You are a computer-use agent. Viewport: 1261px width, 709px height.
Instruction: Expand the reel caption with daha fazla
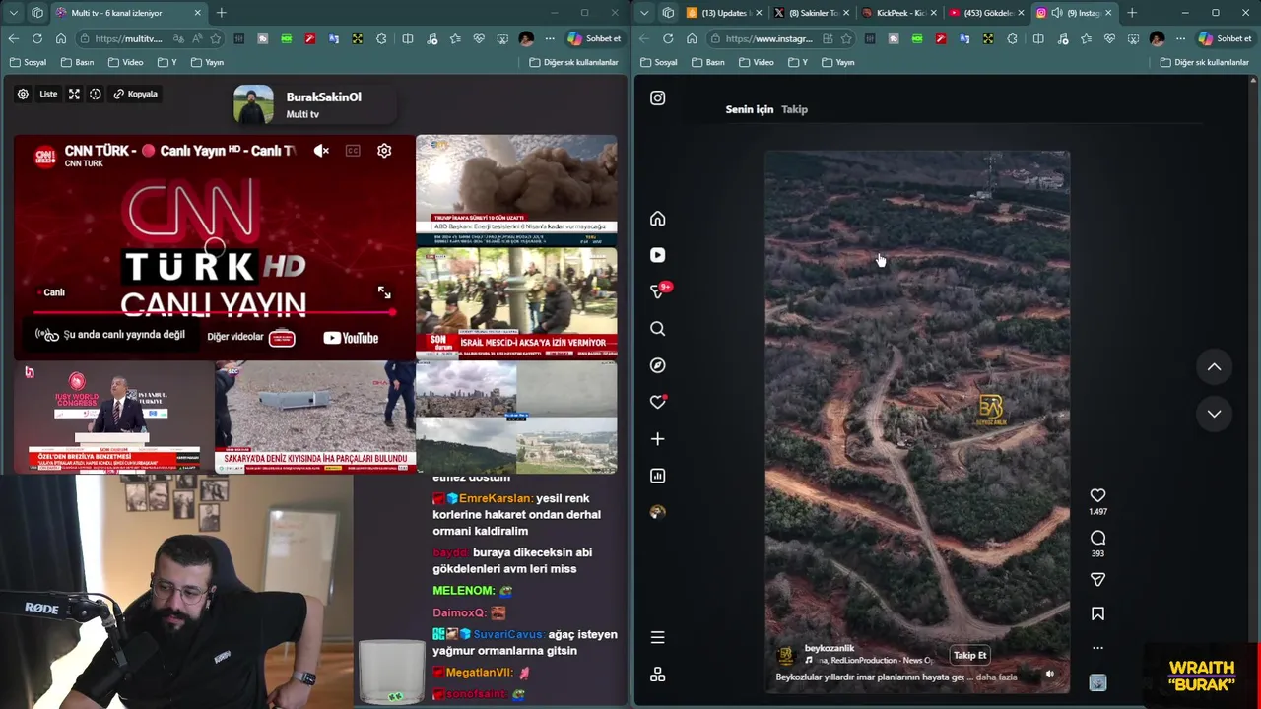[996, 677]
